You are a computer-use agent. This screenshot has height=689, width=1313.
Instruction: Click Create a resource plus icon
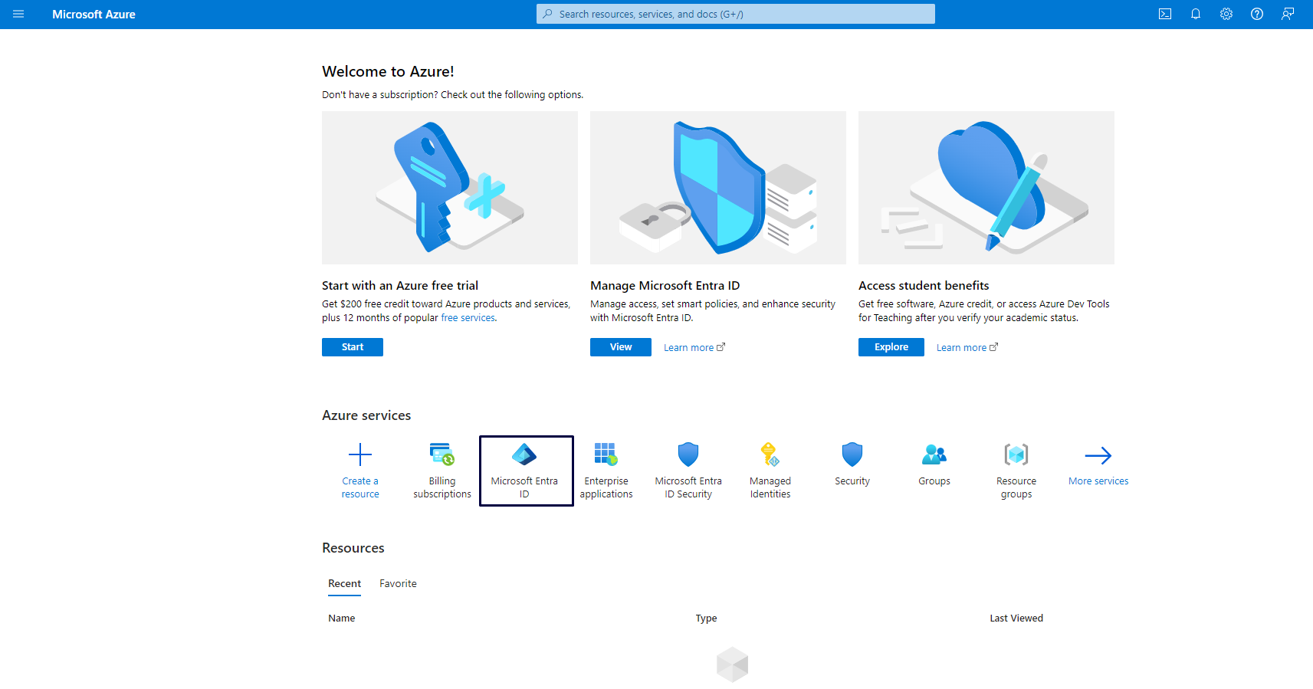click(360, 455)
